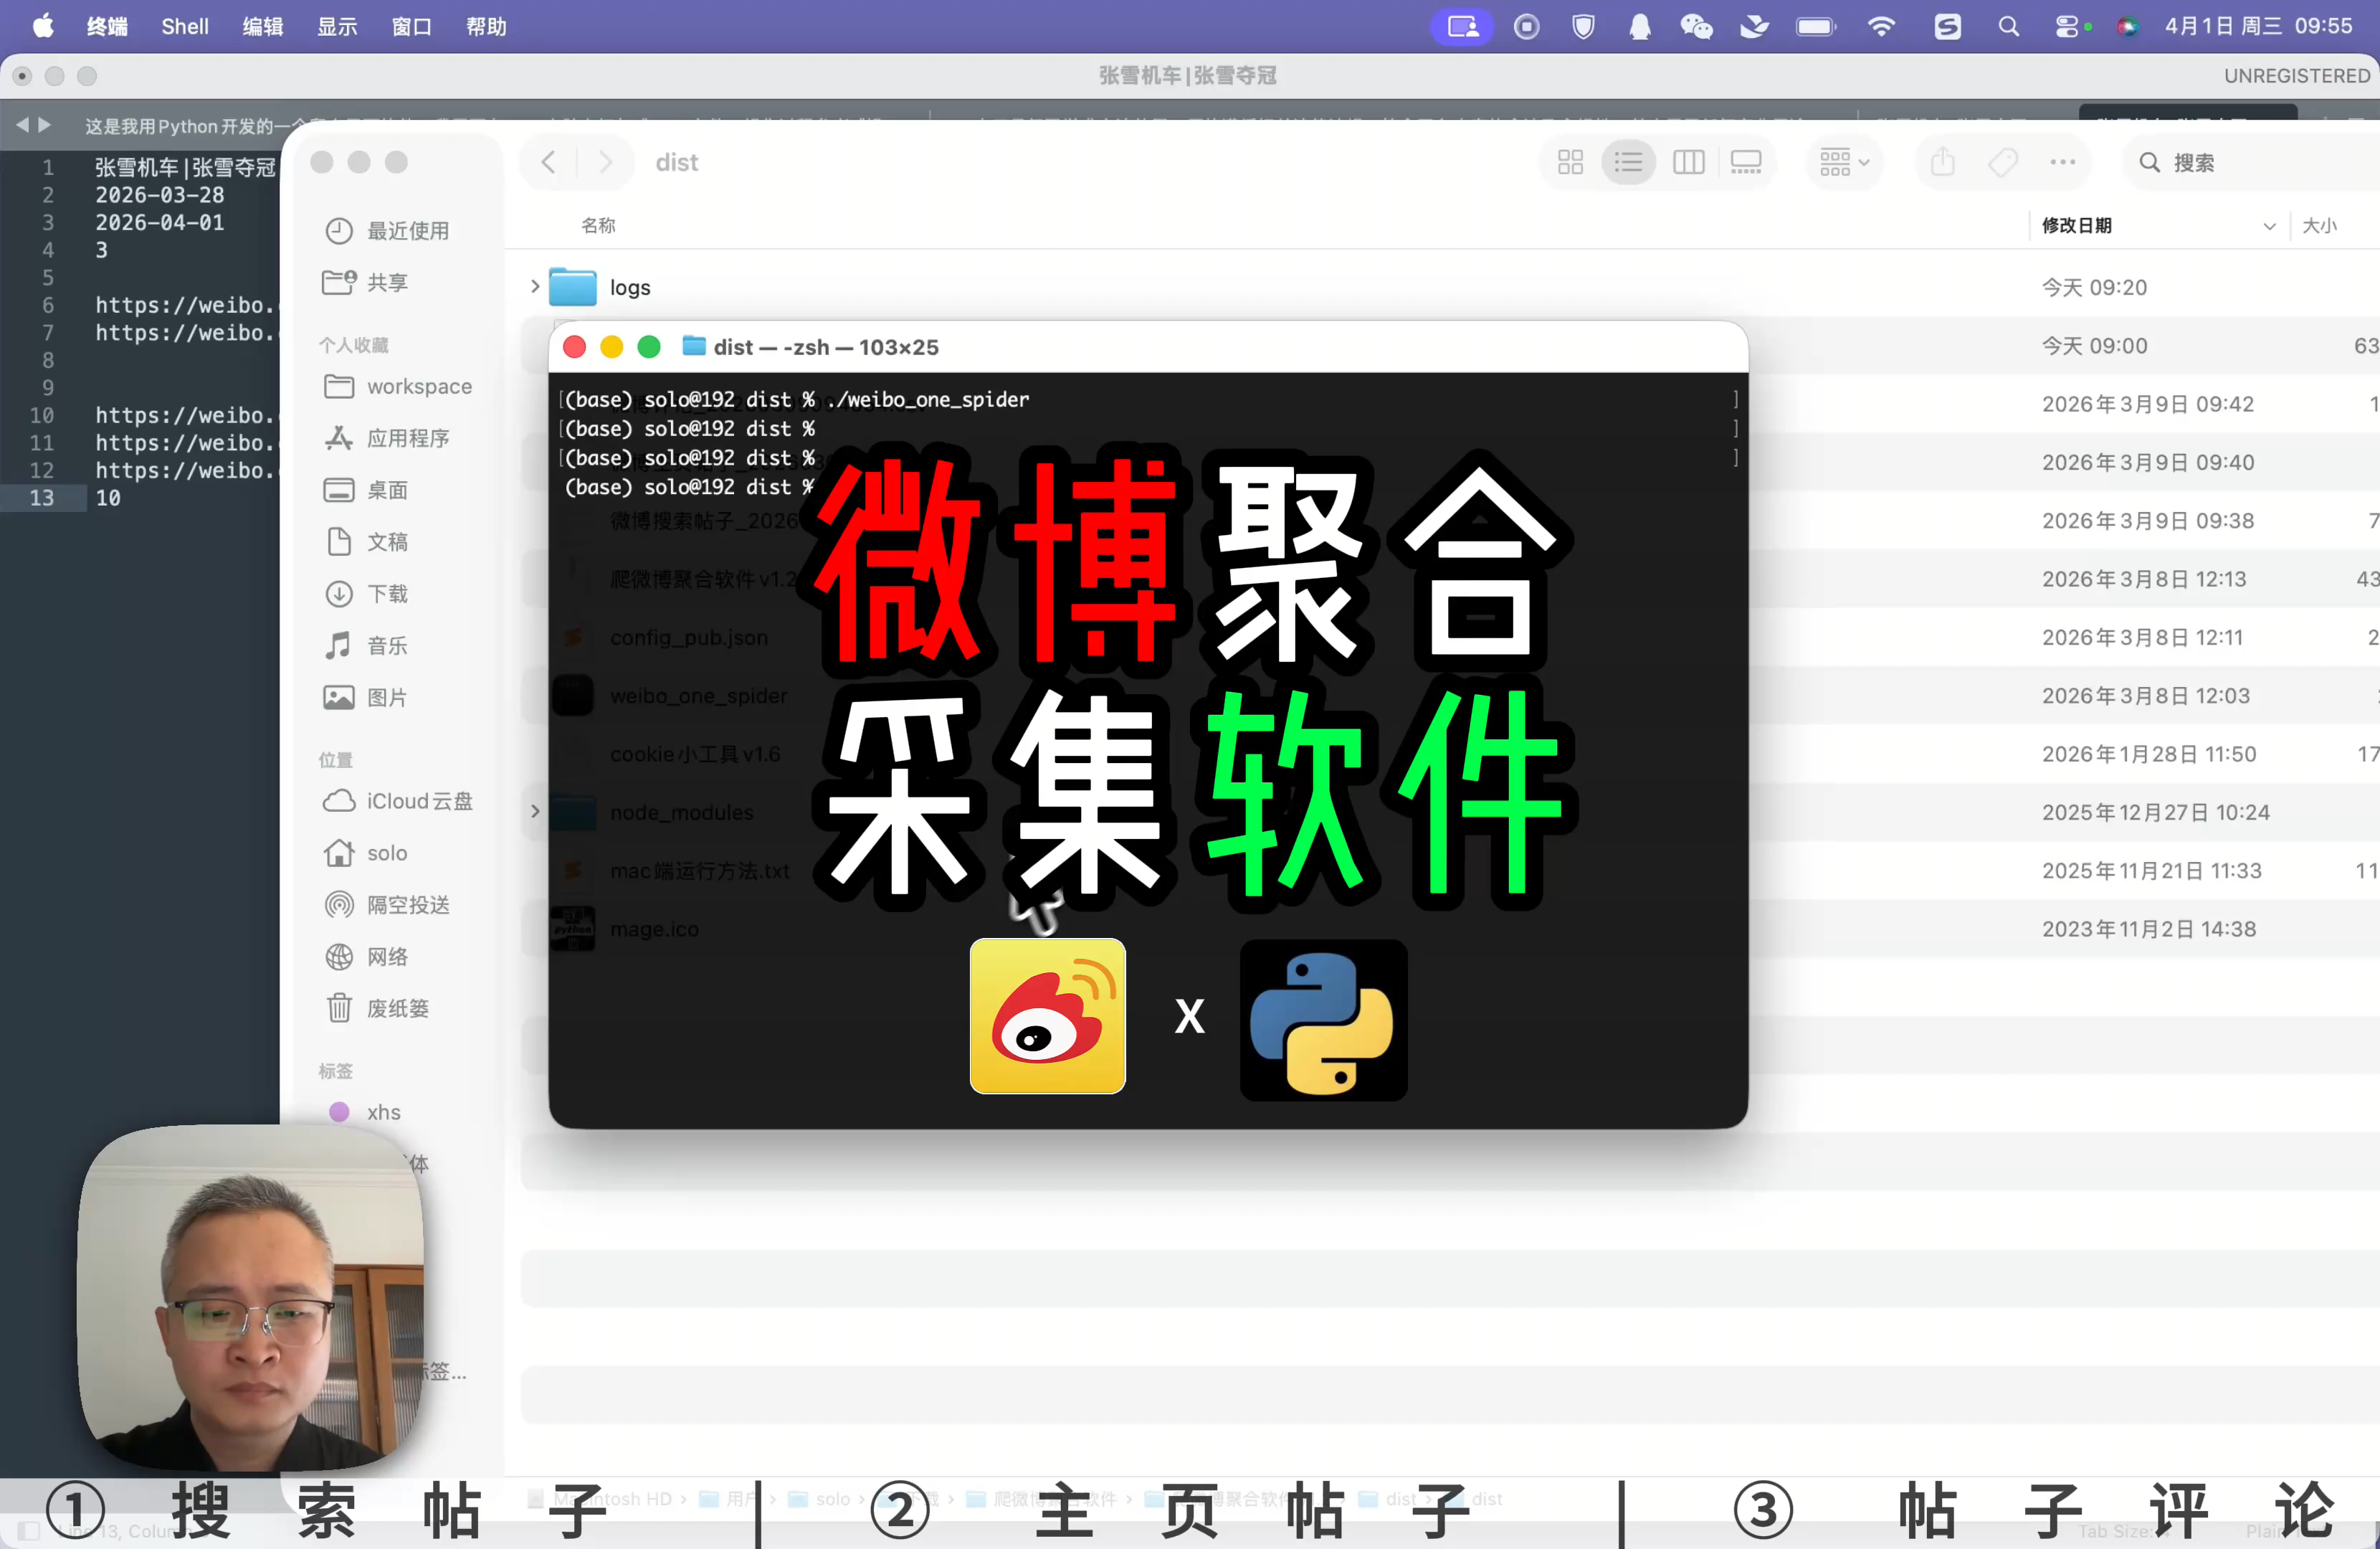The width and height of the screenshot is (2380, 1549).
Task: Expand the node_modules folder disclosure arrow
Action: pyautogui.click(x=535, y=812)
